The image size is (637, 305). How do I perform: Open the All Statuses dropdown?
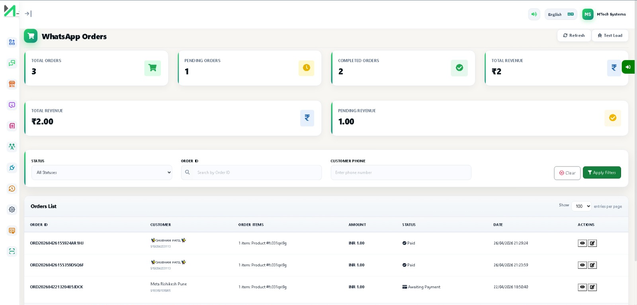pyautogui.click(x=102, y=172)
